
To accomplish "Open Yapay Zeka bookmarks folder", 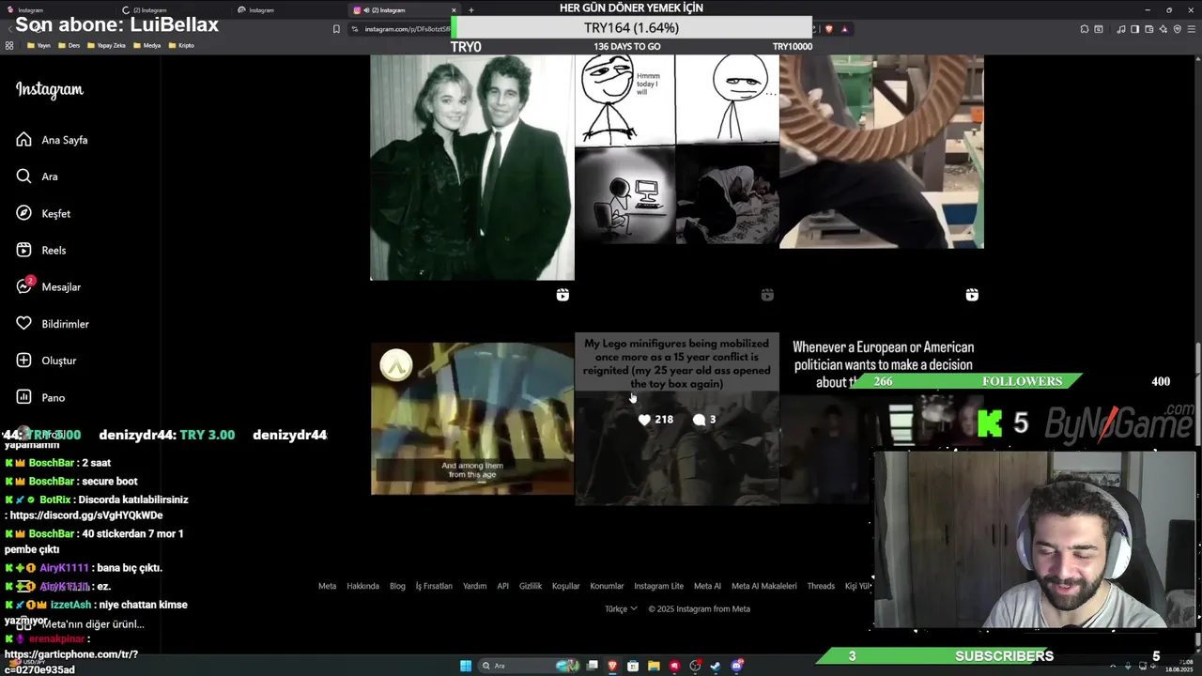I will tap(106, 45).
